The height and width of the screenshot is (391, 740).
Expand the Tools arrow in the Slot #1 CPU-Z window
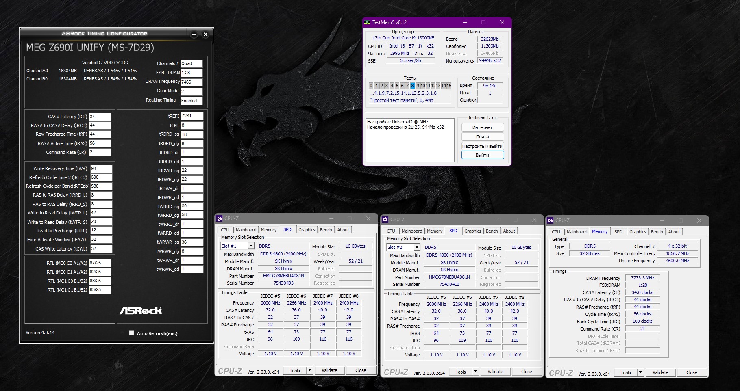309,370
